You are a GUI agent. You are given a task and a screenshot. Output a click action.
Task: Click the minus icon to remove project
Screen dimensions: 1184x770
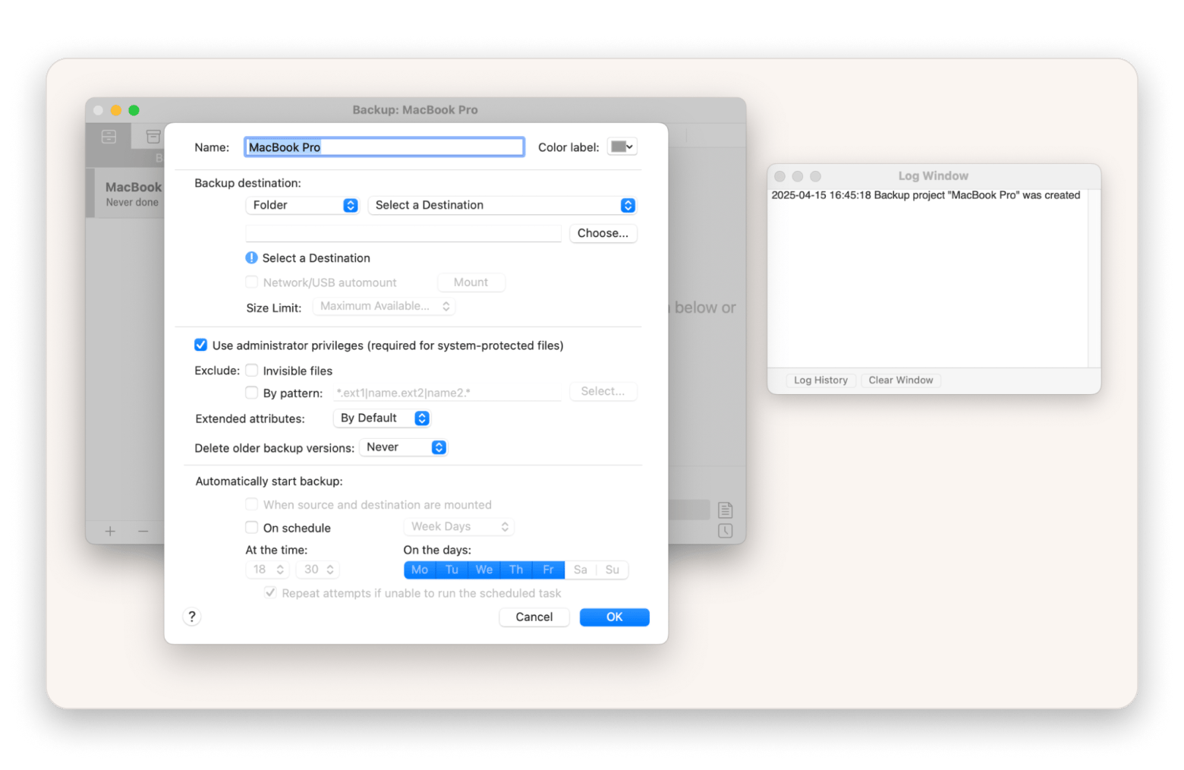[143, 531]
